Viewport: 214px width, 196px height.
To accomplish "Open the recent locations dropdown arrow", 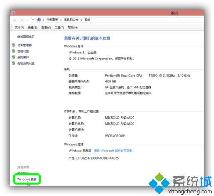I will [28, 20].
